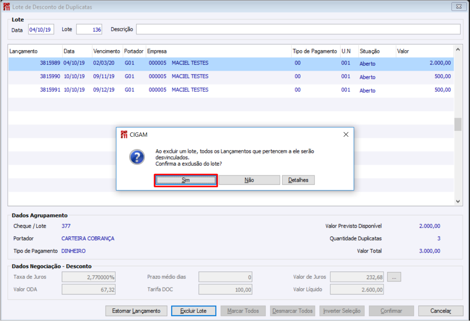The image size is (470, 322).
Task: Choose Não in the CIGAM dialog
Action: tap(249, 180)
